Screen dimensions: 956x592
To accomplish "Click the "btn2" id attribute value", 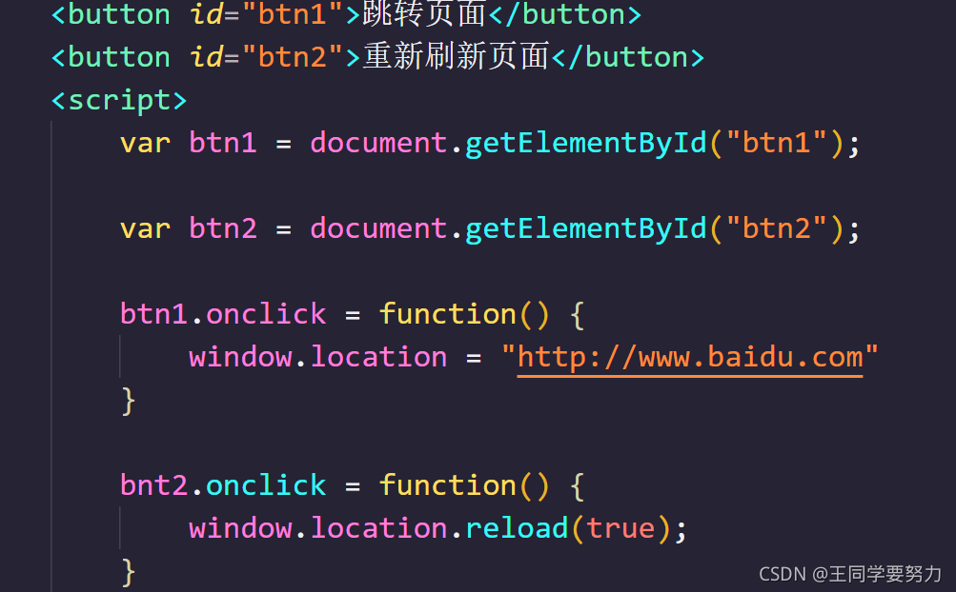I will [x=292, y=57].
